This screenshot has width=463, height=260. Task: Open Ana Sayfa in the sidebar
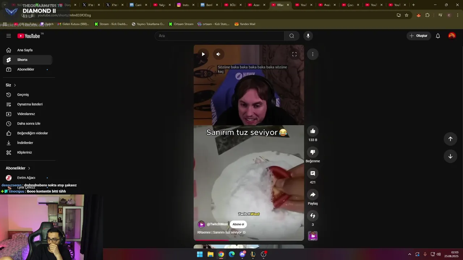27,50
